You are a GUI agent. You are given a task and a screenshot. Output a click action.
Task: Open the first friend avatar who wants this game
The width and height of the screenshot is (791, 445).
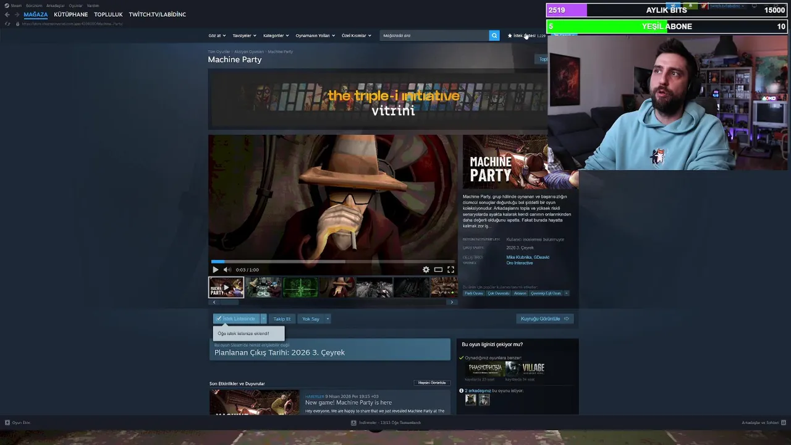(x=471, y=400)
